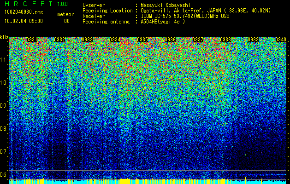
Task: Click the Receiving Location label
Action: pos(107,11)
